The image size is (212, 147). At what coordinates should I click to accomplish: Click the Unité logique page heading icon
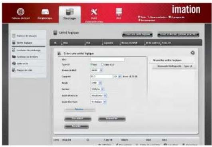pos(55,33)
